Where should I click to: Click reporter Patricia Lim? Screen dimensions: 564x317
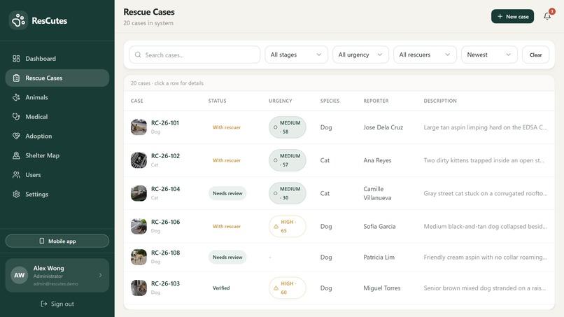coord(379,258)
